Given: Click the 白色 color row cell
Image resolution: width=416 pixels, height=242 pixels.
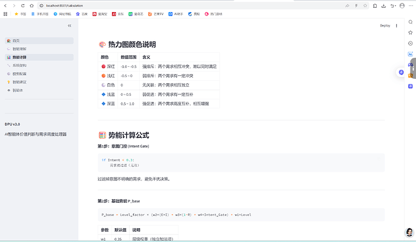Looking at the screenshot, I should [108, 85].
